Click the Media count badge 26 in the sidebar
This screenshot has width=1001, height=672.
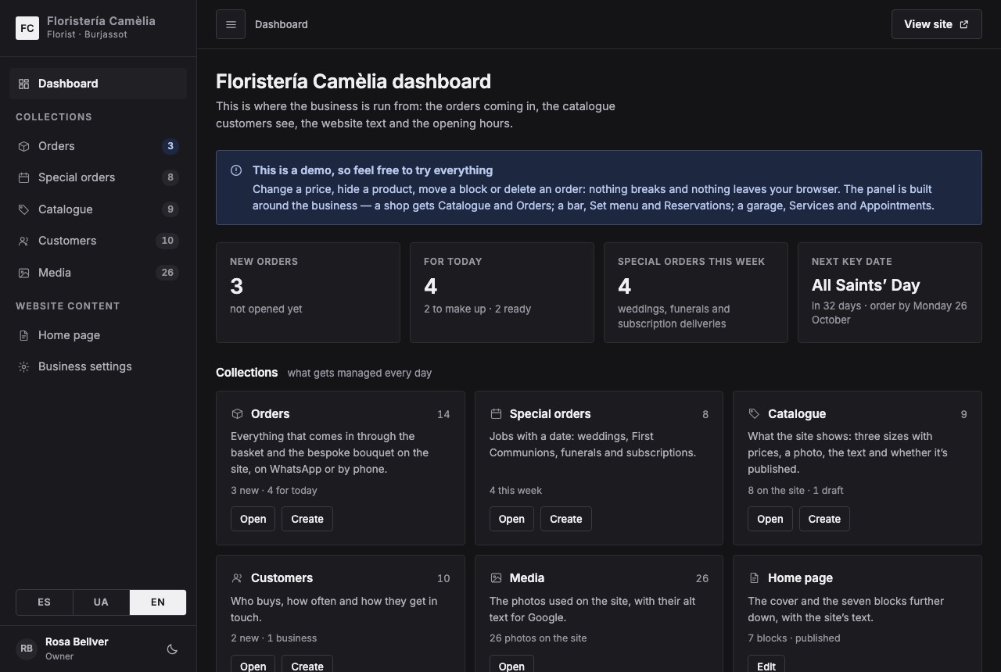(x=167, y=273)
